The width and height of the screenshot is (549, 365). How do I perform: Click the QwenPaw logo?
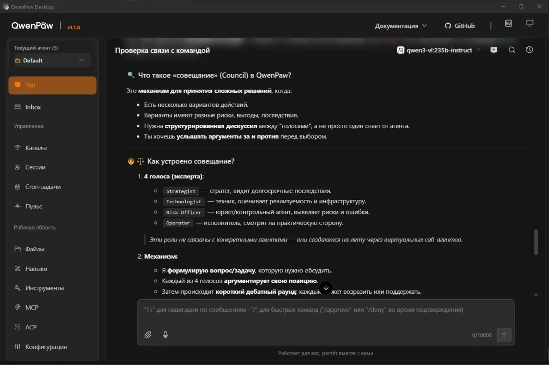click(x=32, y=26)
